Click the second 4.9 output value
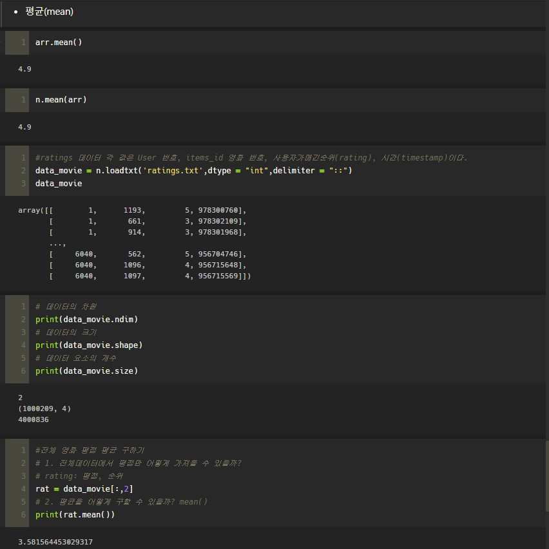Screen dimensions: 549x549 point(24,127)
